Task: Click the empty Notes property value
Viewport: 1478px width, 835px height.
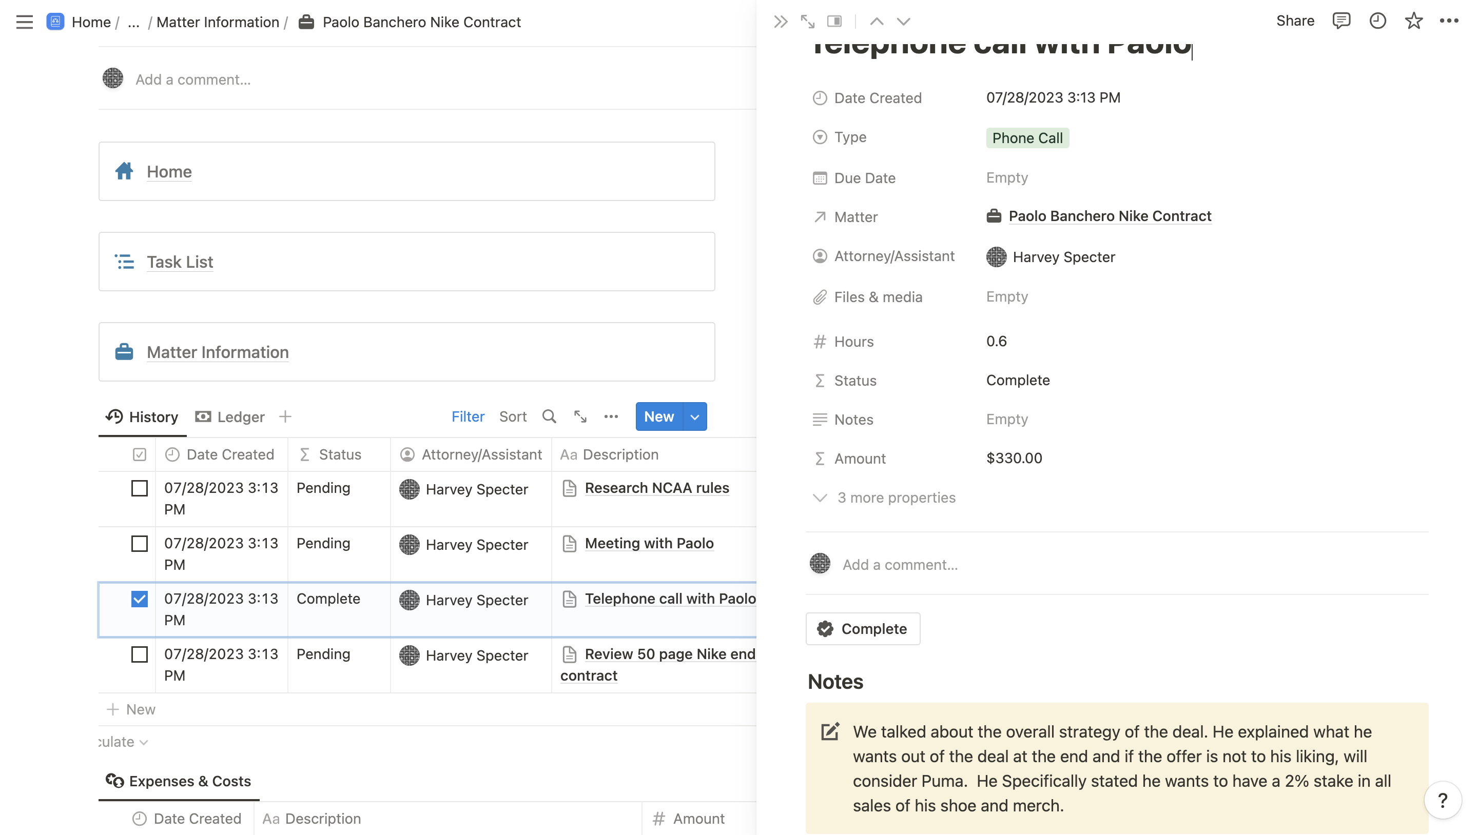Action: click(x=1007, y=419)
